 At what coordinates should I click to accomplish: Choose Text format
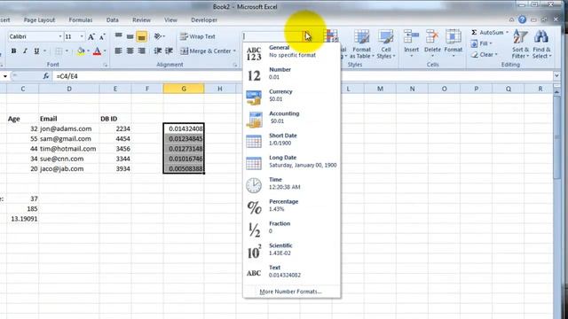[292, 271]
